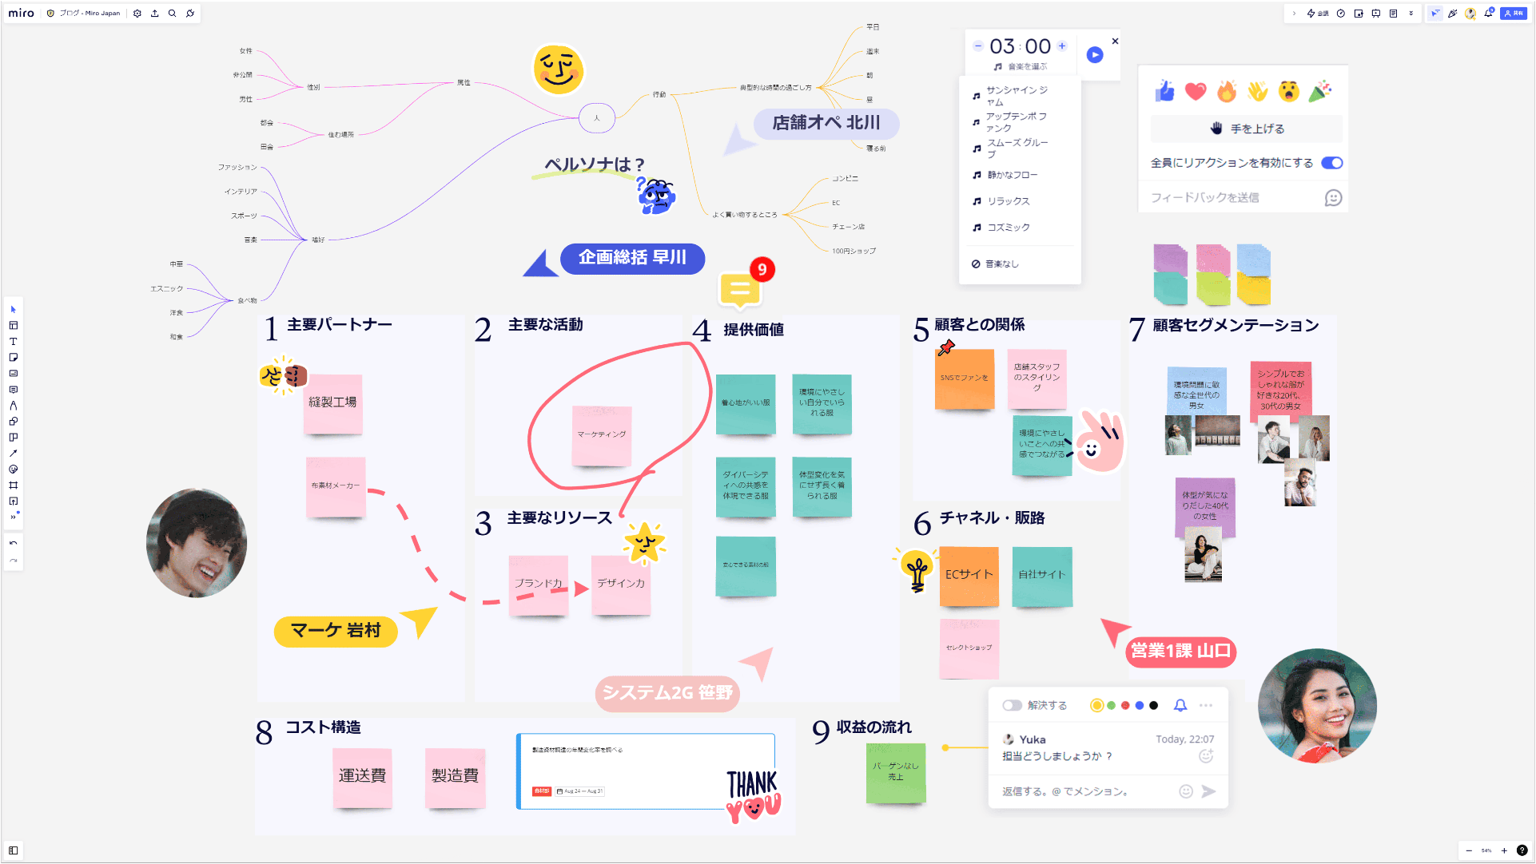
Task: Click the 共有 share button
Action: pyautogui.click(x=1513, y=13)
